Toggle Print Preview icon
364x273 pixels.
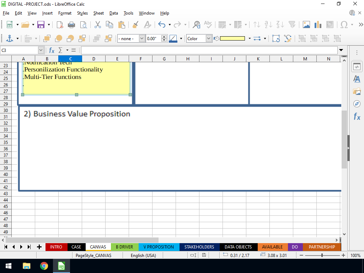(x=83, y=25)
